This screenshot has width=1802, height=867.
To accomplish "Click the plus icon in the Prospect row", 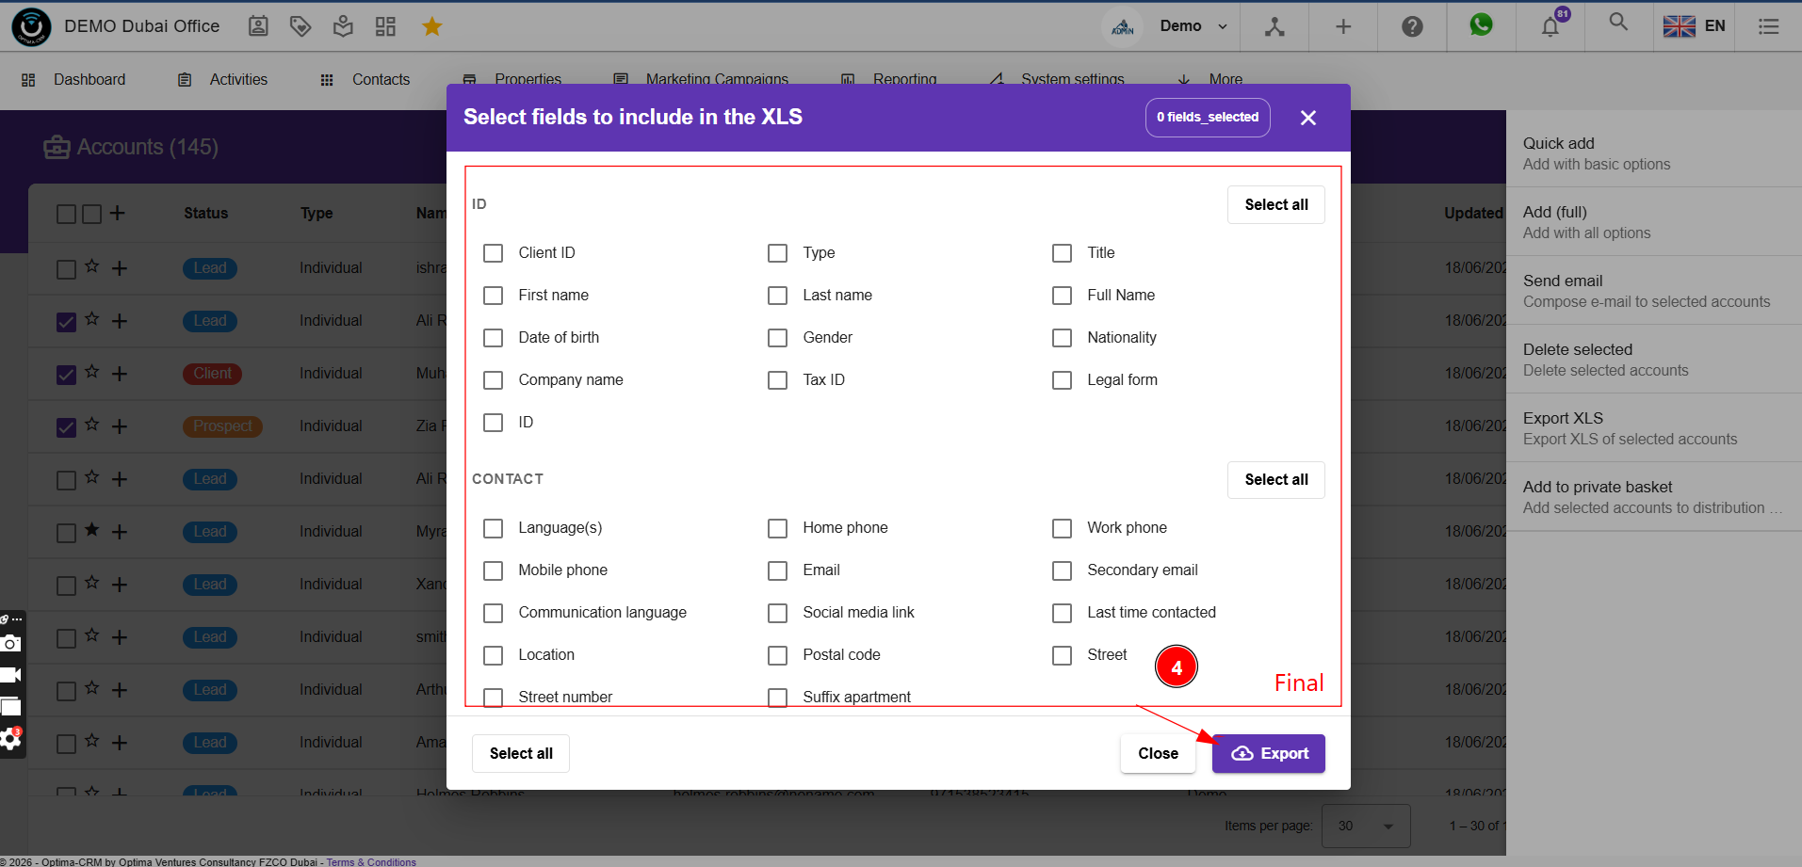I will coord(120,426).
